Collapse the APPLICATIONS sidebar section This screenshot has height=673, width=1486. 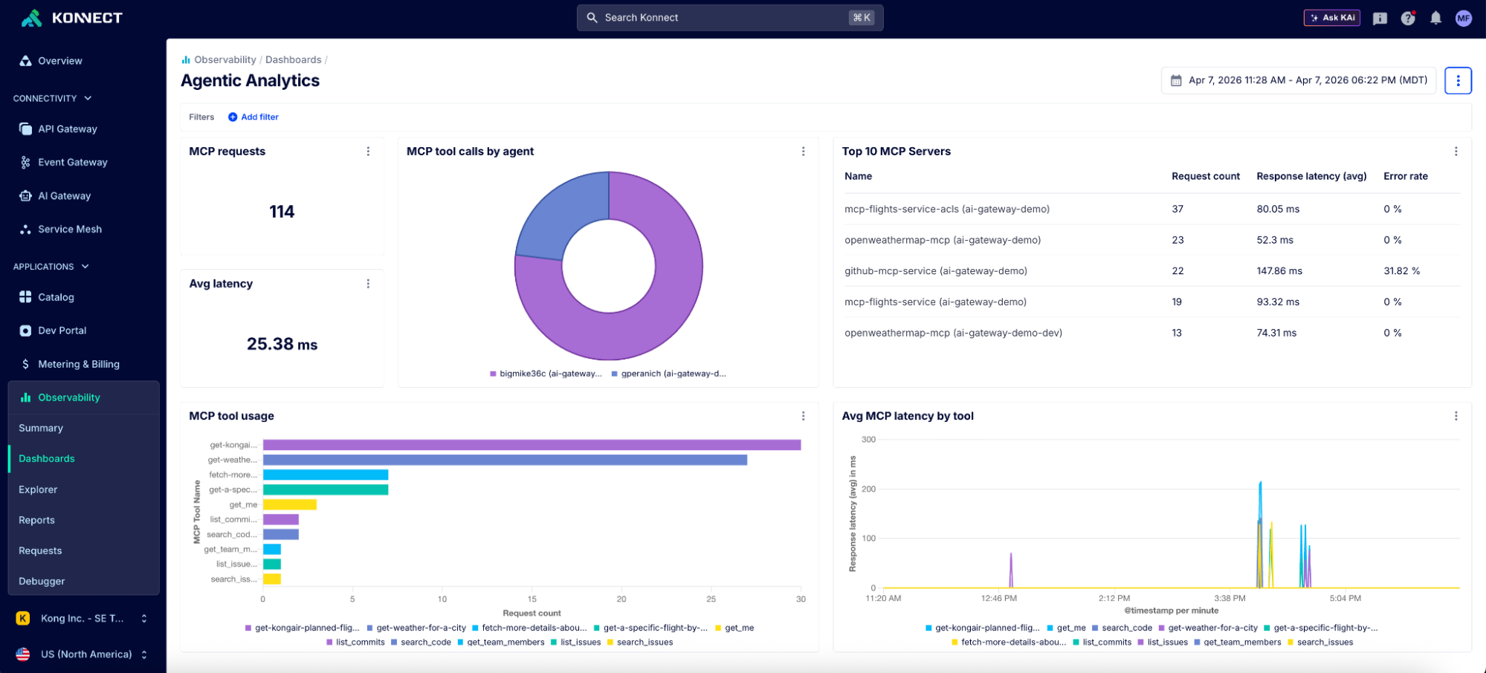coord(84,266)
